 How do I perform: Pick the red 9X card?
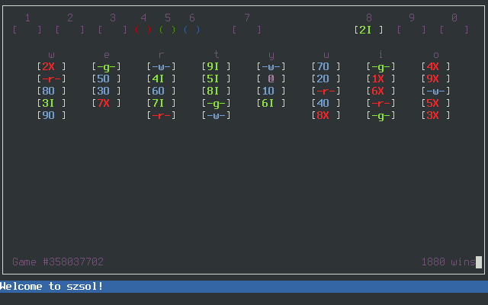[x=436, y=79]
